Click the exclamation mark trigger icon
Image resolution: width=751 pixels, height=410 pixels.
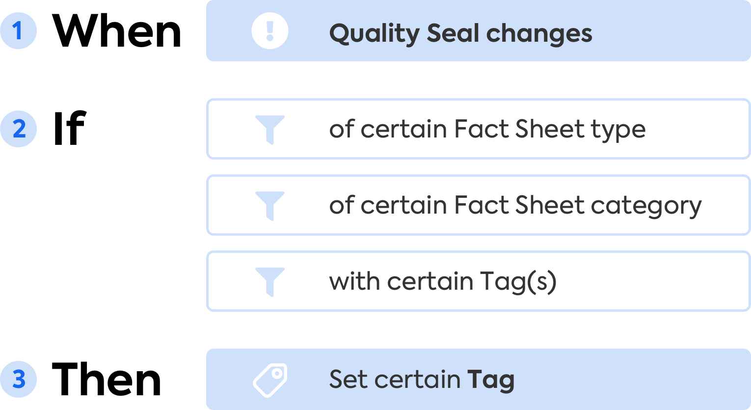pos(269,31)
